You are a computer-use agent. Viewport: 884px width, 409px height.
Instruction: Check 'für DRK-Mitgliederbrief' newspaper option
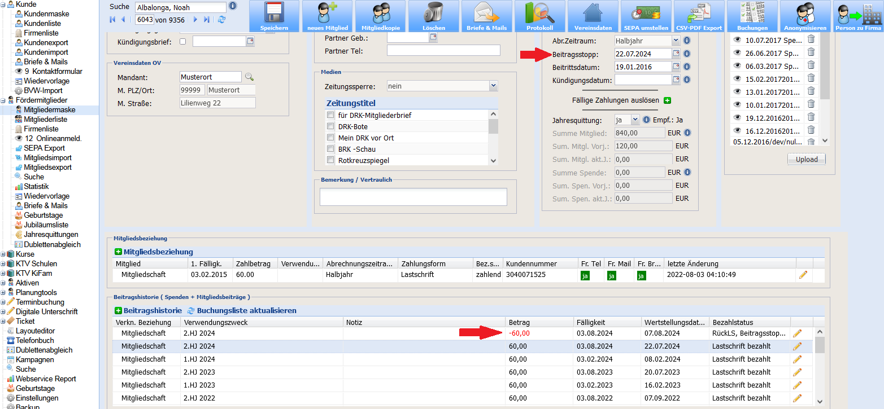tap(330, 115)
